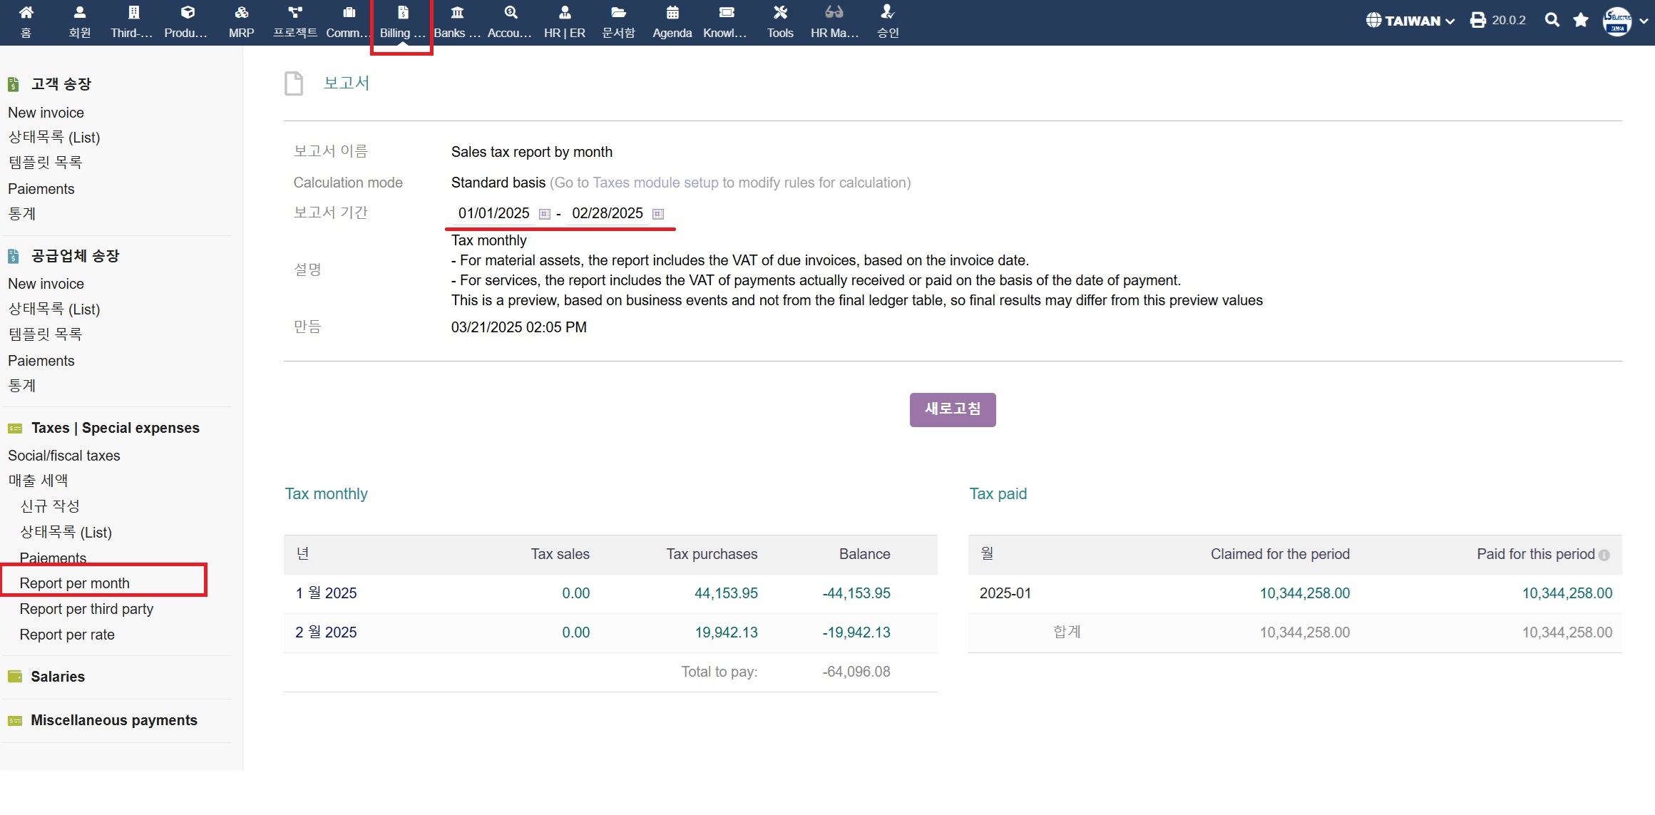Open the 44,153.95 tax purchases amount
The image size is (1655, 815).
(725, 593)
